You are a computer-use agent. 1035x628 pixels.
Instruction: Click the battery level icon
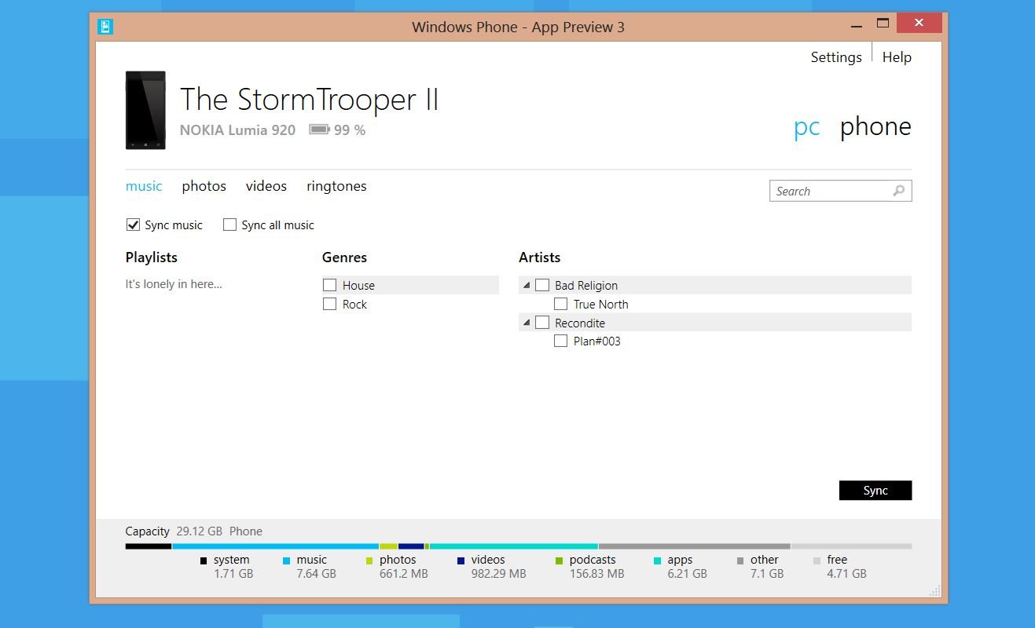click(319, 130)
